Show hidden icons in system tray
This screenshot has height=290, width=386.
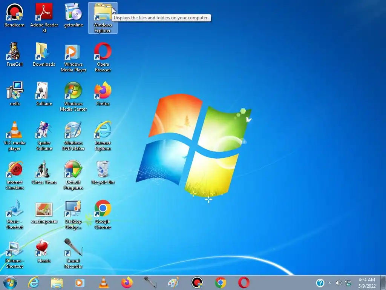pyautogui.click(x=329, y=283)
